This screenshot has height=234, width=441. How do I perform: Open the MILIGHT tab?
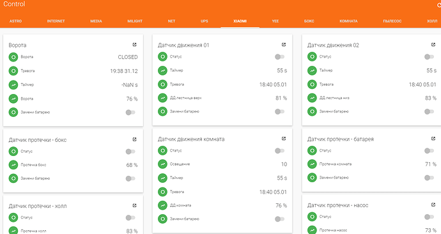click(135, 21)
